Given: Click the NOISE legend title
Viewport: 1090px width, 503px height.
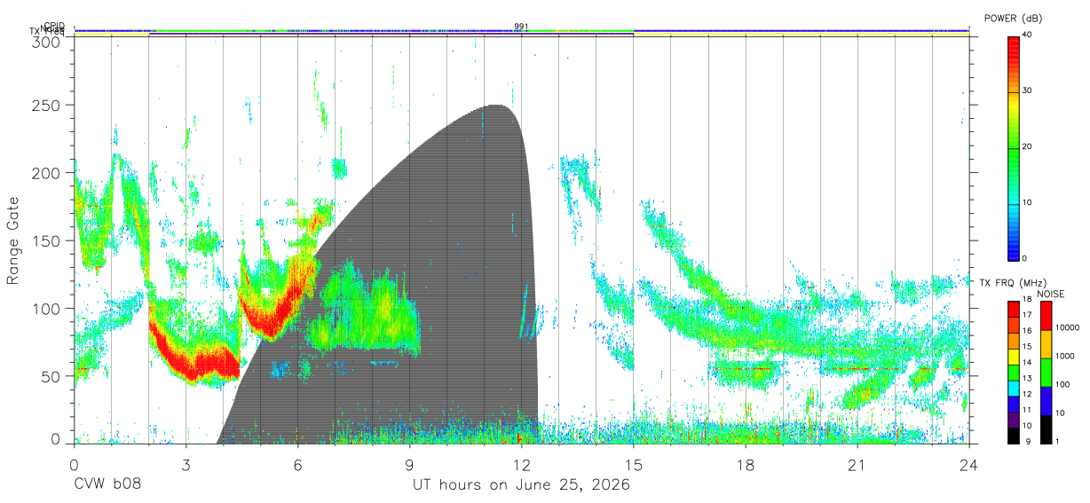Looking at the screenshot, I should 1050,294.
